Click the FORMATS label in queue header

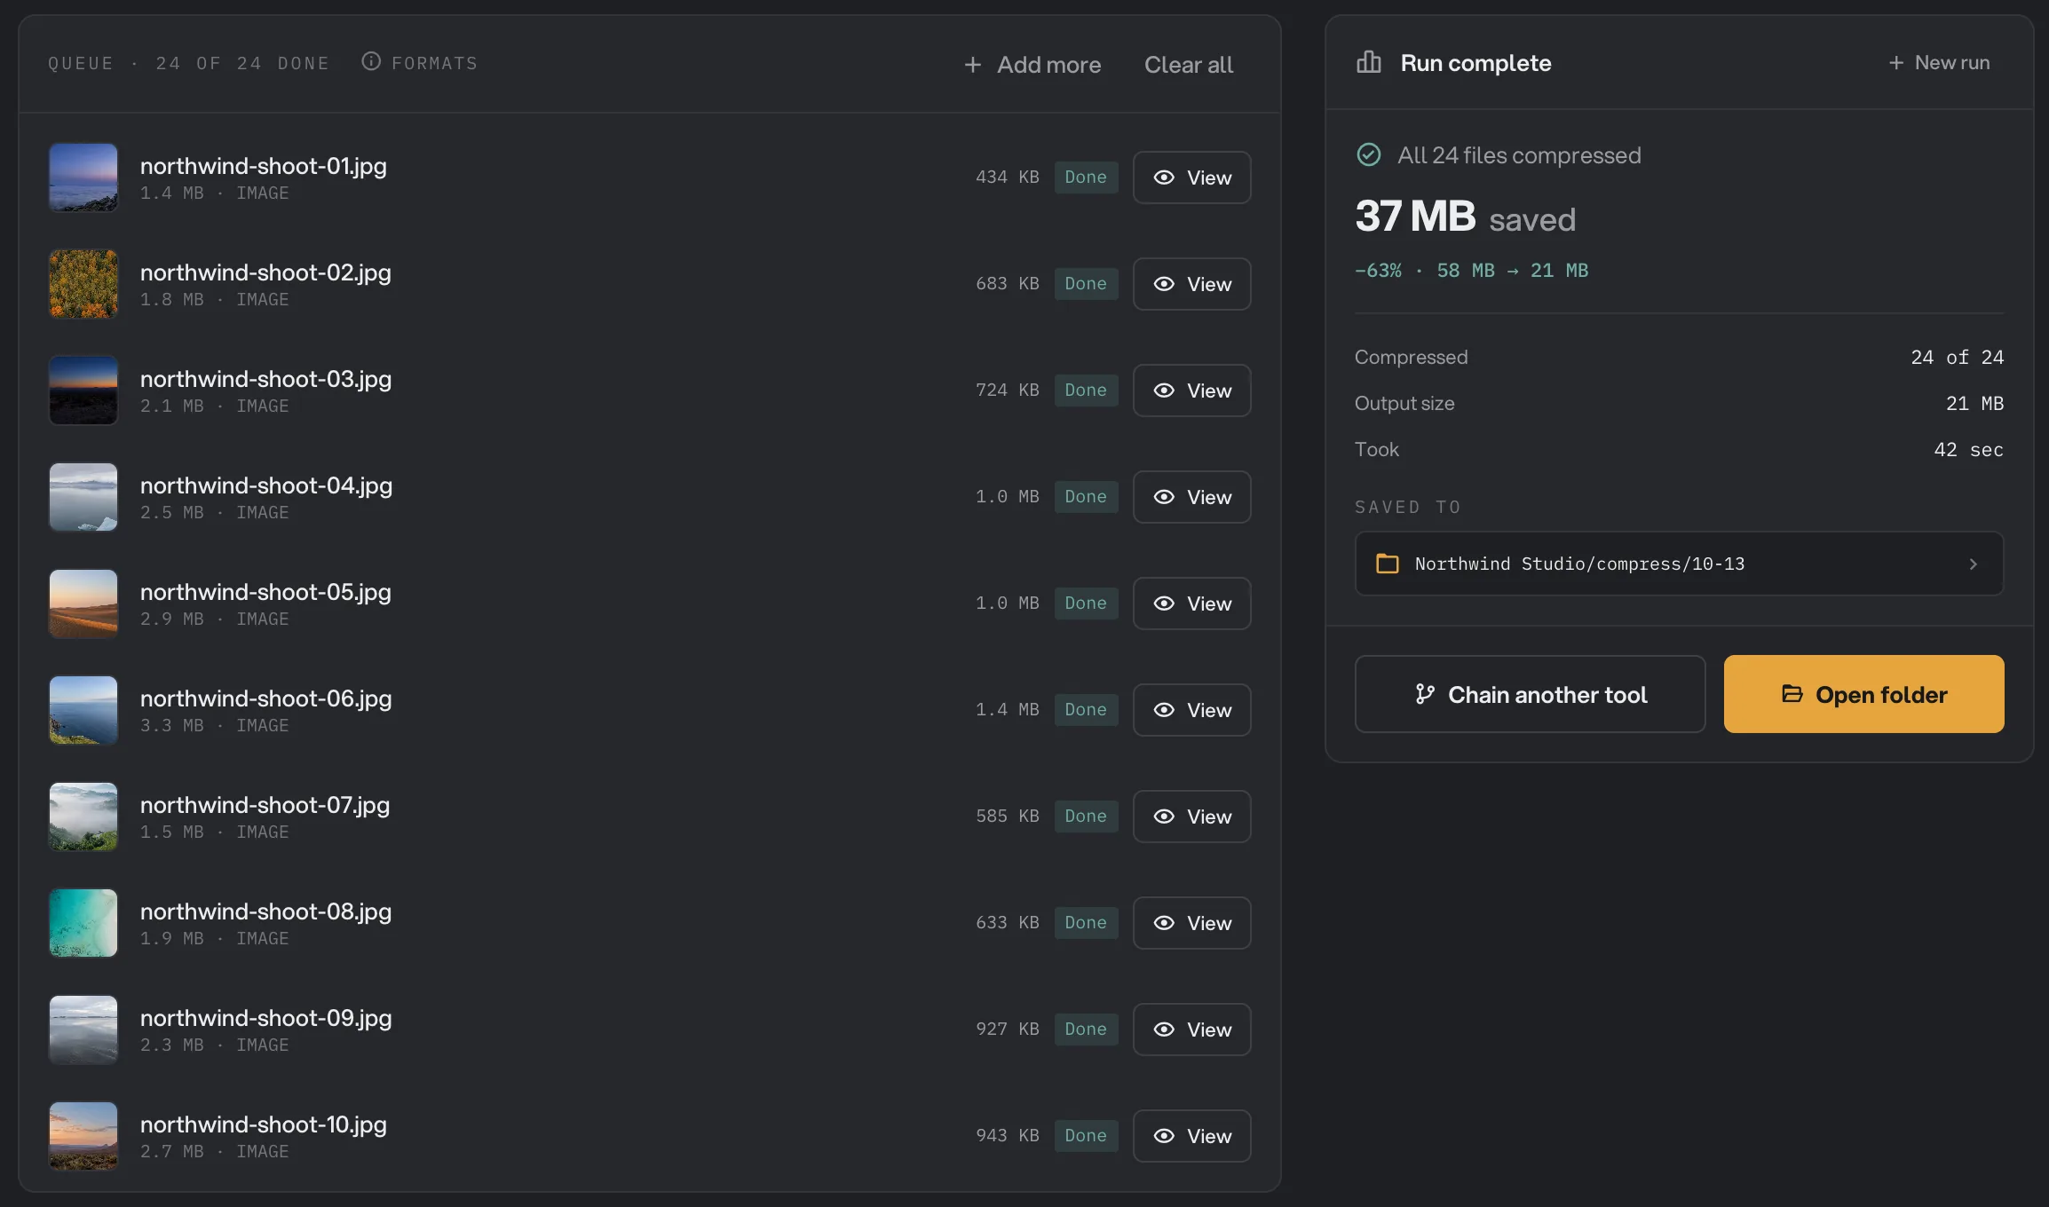[434, 63]
